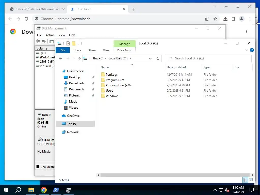Click Volume column header in Disk Management
This screenshot has width=260, height=195.
(x=45, y=48)
